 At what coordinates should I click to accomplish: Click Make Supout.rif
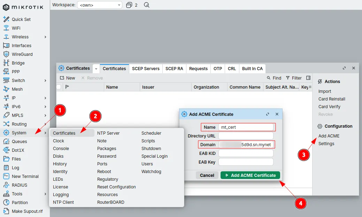pyautogui.click(x=27, y=211)
